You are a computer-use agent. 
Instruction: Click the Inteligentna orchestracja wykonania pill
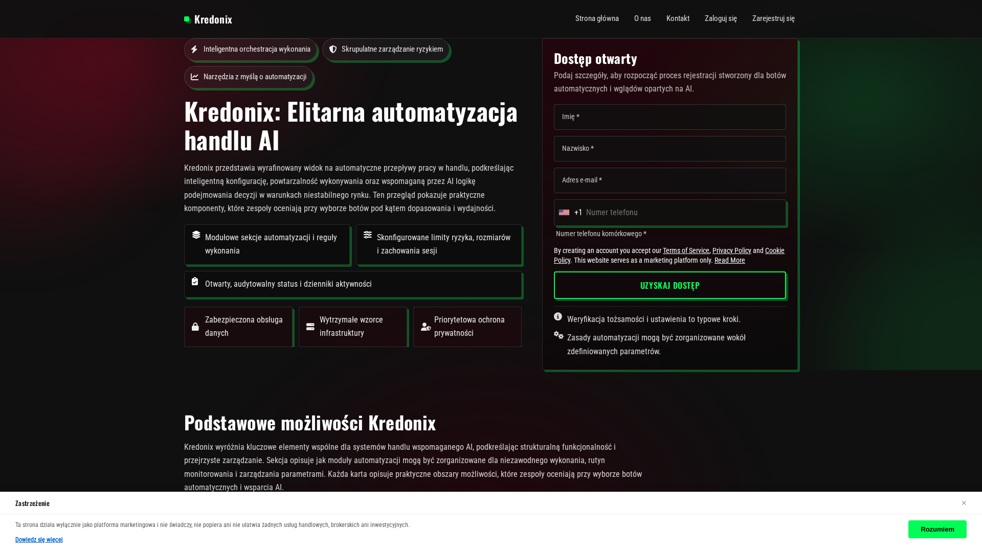coord(251,50)
